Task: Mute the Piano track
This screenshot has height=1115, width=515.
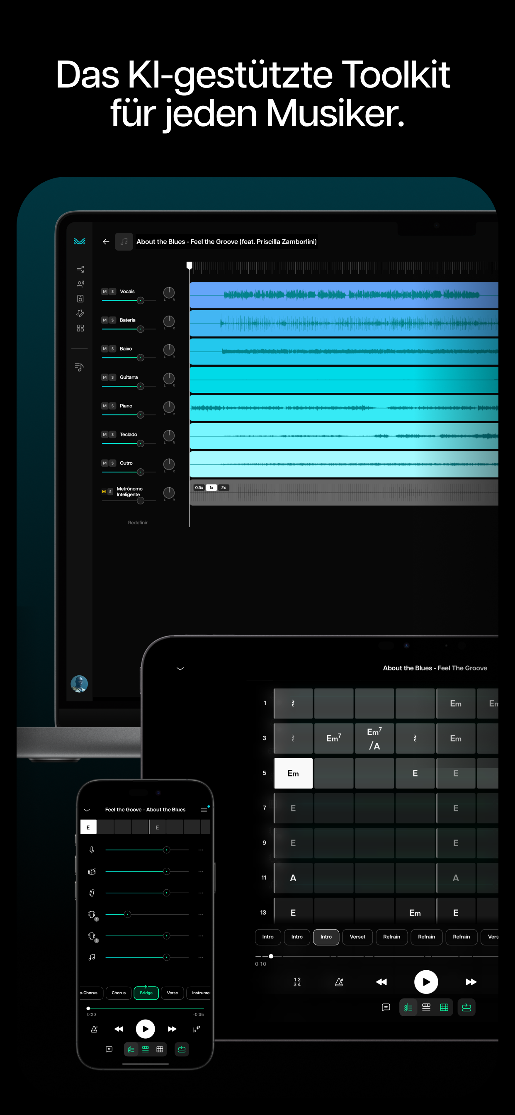Action: (104, 406)
